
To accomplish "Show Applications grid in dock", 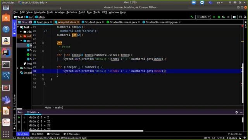I will click(x=6, y=134).
